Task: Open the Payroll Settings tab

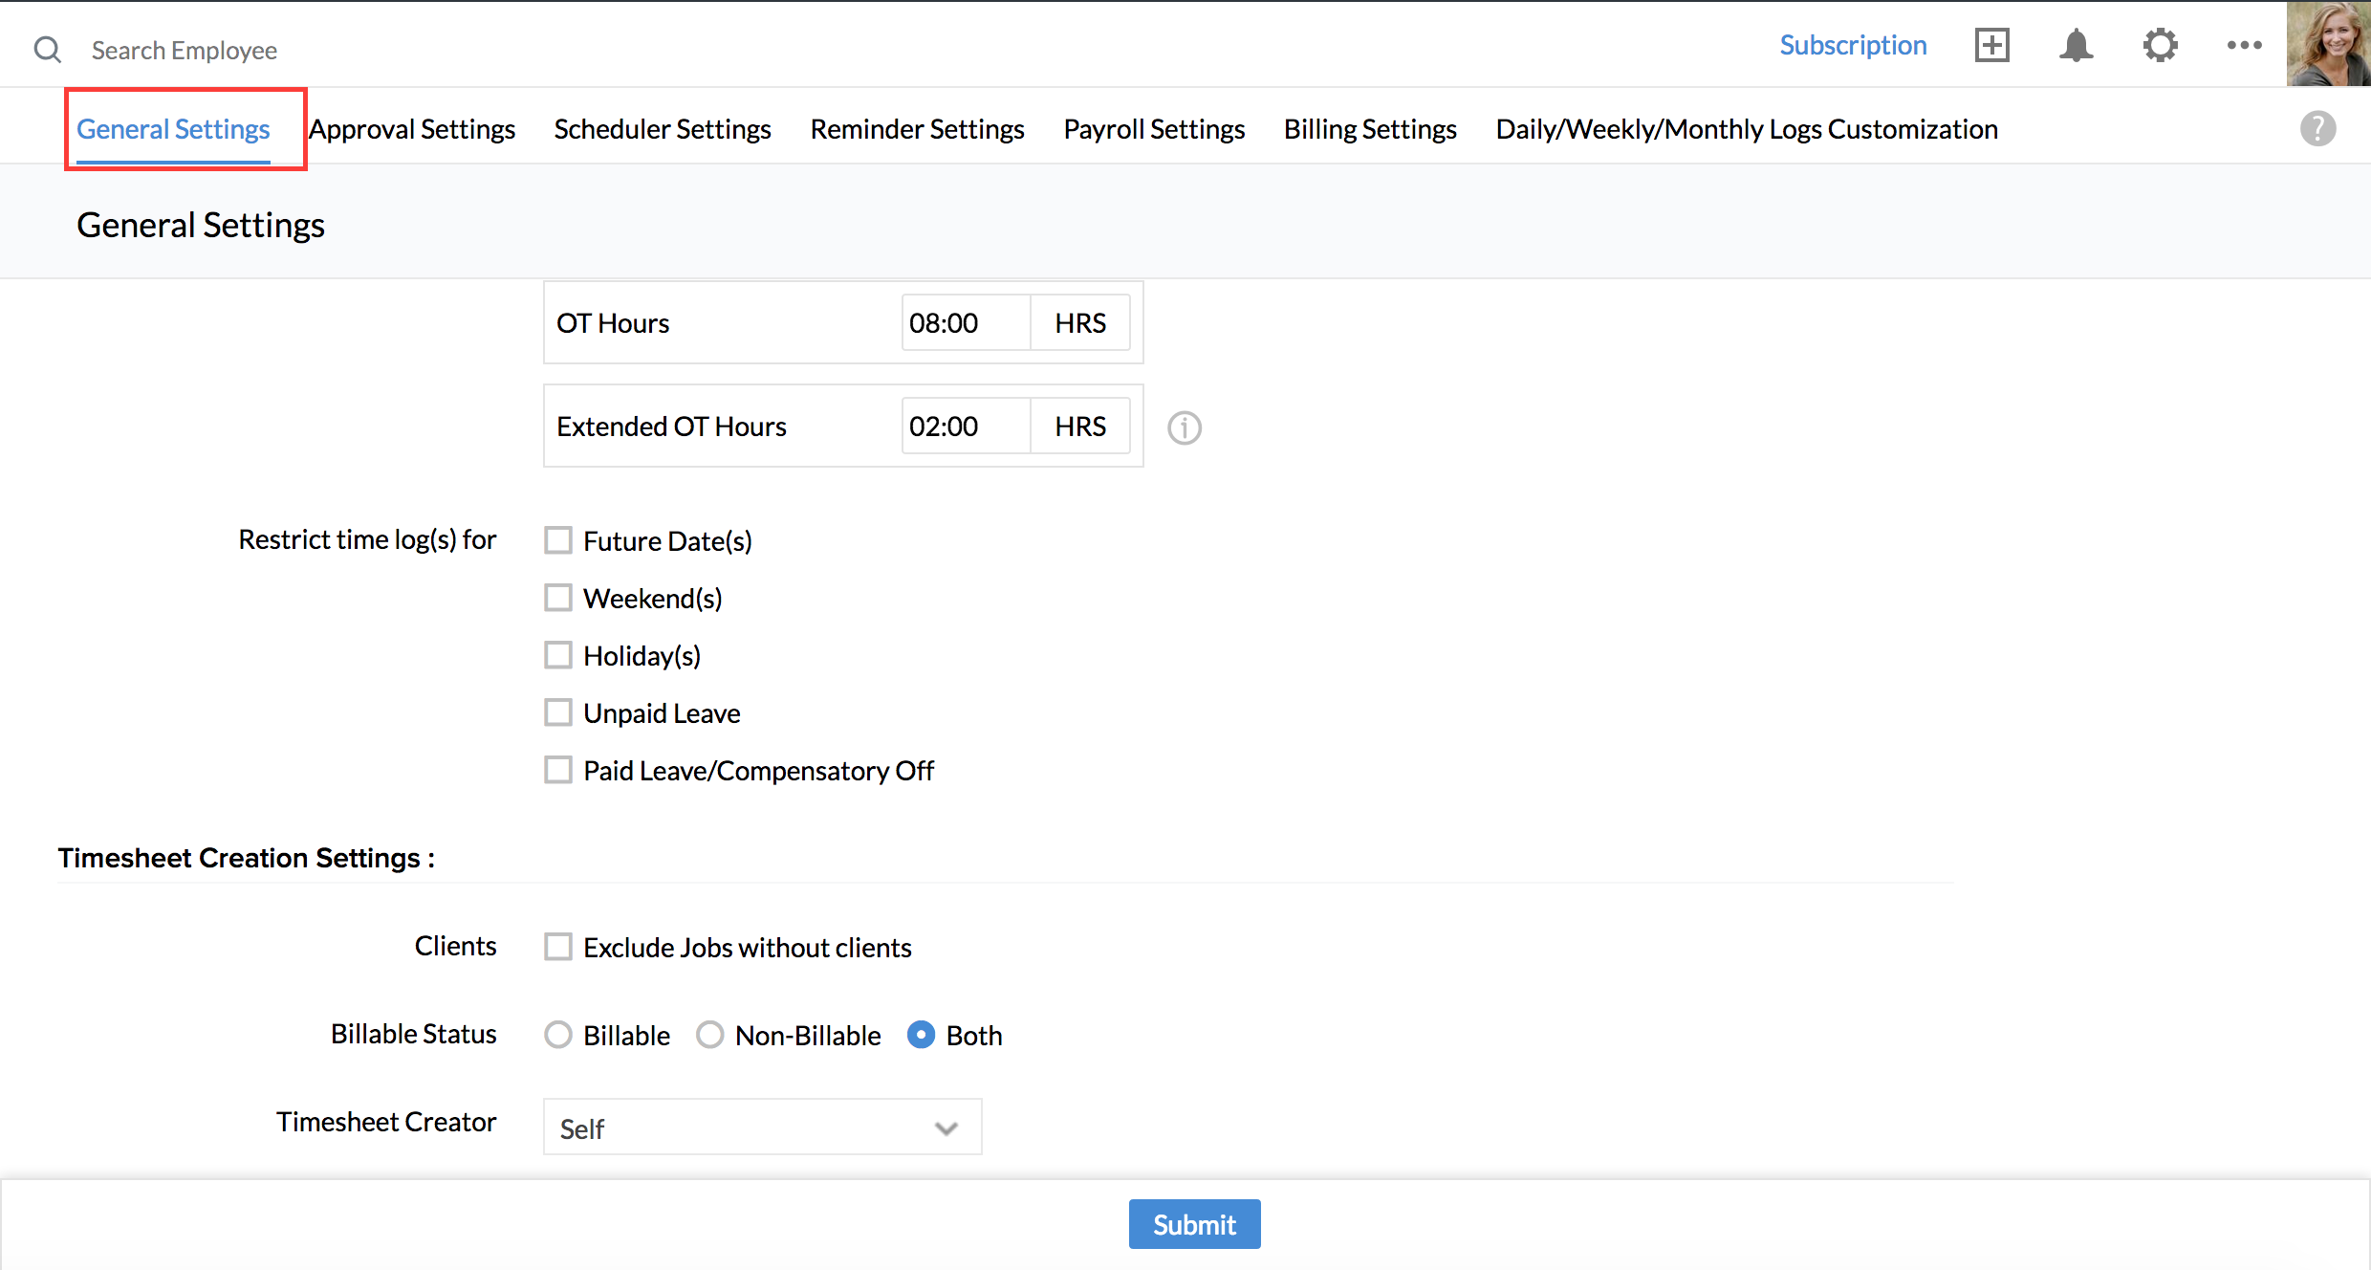Action: (x=1154, y=129)
